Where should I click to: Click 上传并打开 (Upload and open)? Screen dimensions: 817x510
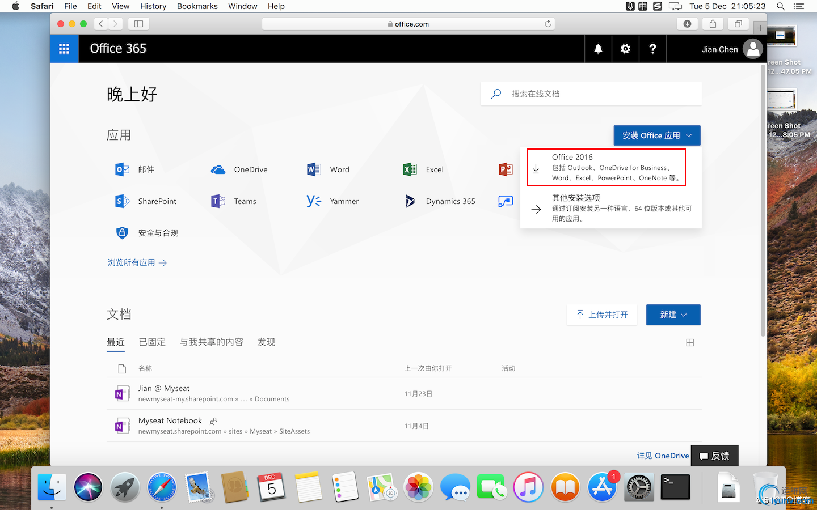(x=602, y=315)
